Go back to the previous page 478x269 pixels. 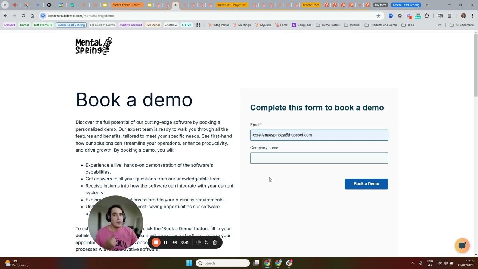tap(5, 16)
